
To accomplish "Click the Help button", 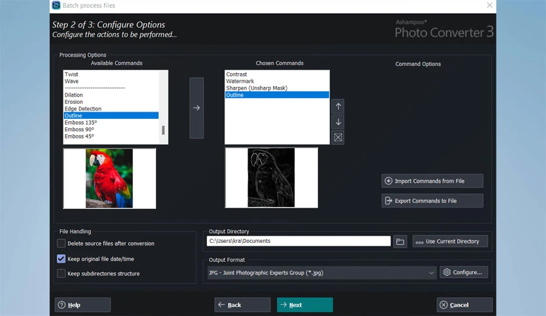I will (x=83, y=305).
